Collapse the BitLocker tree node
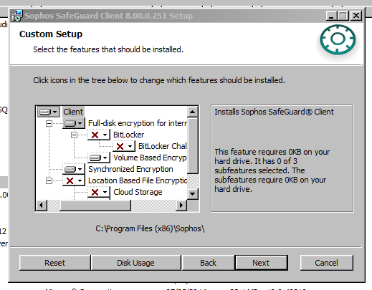Screen dimensions: 372x290 pyautogui.click(x=74, y=135)
